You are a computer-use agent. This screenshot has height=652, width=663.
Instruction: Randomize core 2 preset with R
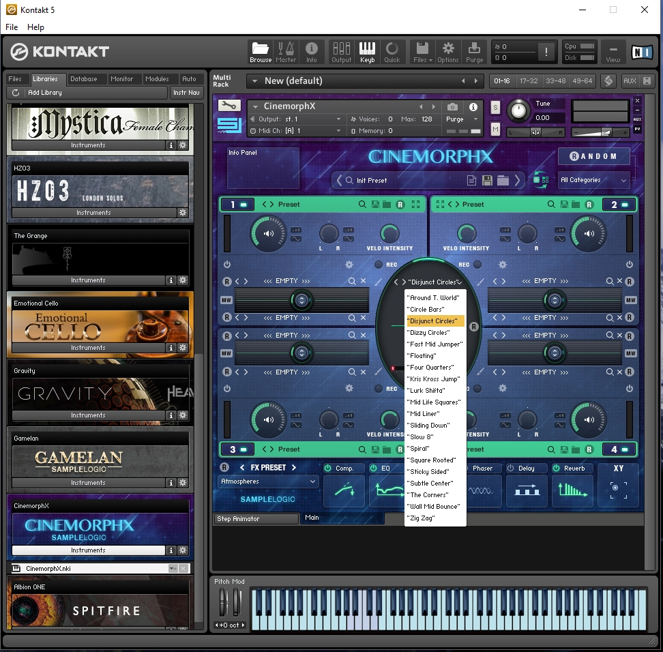(589, 204)
